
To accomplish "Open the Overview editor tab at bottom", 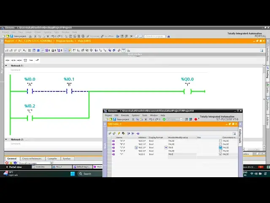I will (41, 167).
